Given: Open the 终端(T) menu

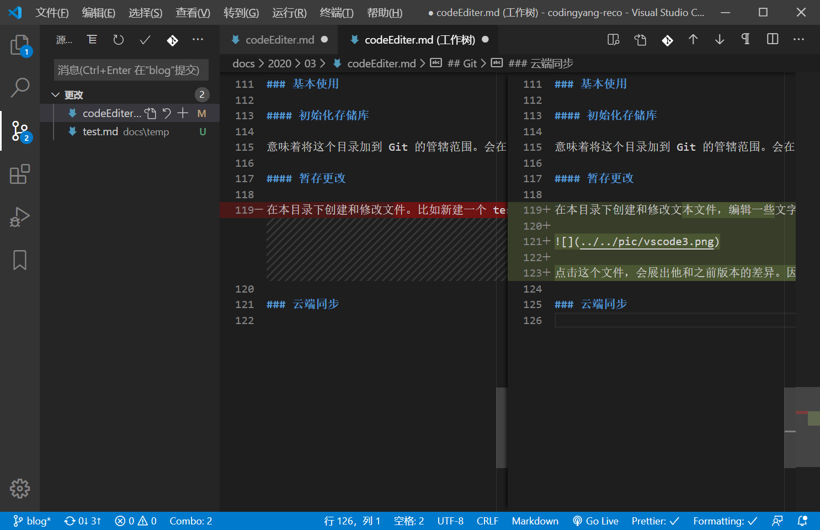Looking at the screenshot, I should [x=337, y=13].
